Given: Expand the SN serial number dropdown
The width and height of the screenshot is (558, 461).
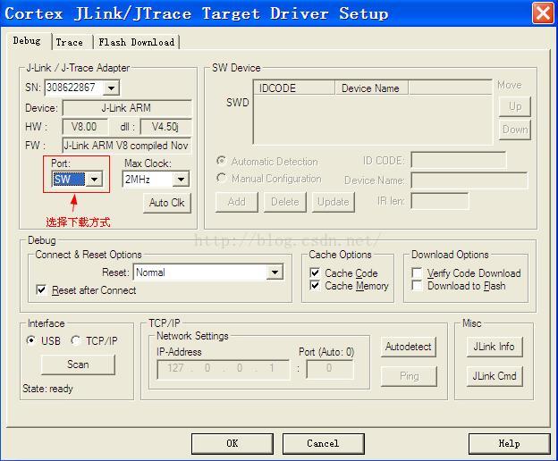Looking at the screenshot, I should pyautogui.click(x=111, y=88).
